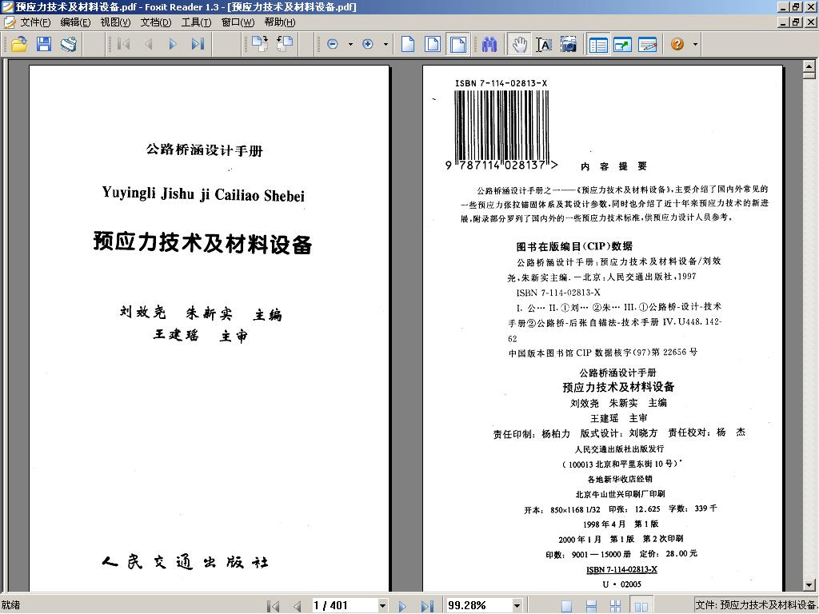The width and height of the screenshot is (819, 614).
Task: Open the 文档(D) menu
Action: pos(156,22)
